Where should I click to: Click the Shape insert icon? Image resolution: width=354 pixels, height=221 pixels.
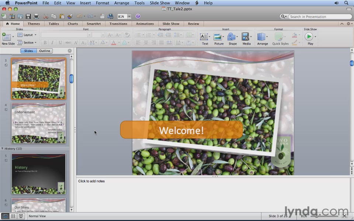pos(232,37)
